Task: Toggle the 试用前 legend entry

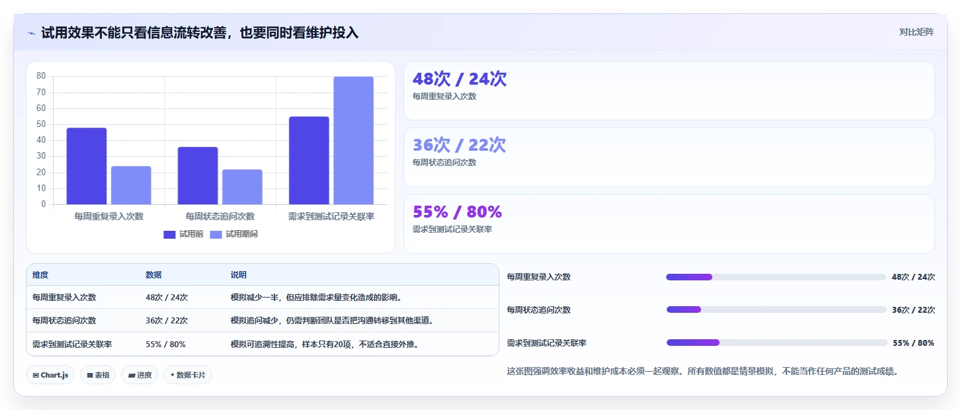Action: tap(183, 234)
